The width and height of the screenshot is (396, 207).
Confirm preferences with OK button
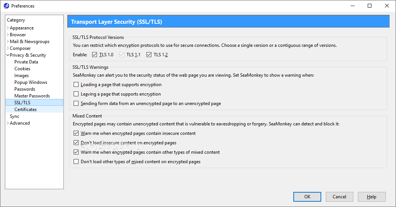point(307,197)
